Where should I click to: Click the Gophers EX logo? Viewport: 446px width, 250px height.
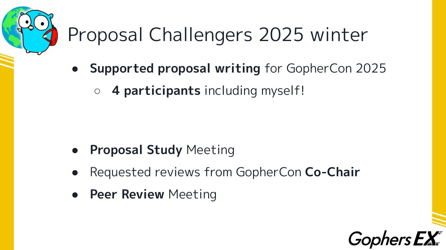click(x=395, y=239)
